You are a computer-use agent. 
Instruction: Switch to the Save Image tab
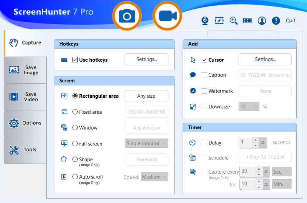tap(26, 70)
